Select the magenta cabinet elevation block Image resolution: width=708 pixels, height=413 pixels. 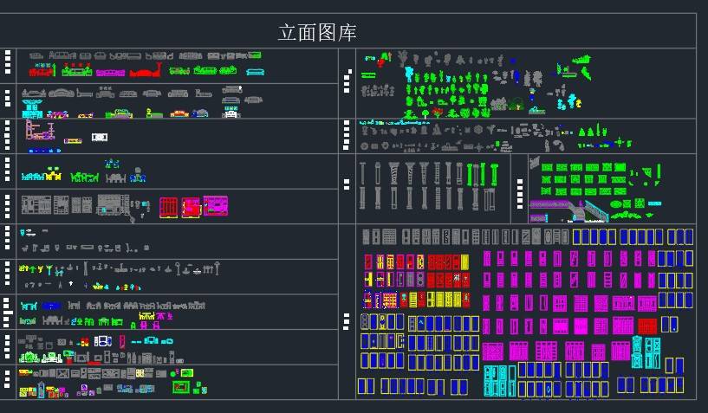(216, 205)
